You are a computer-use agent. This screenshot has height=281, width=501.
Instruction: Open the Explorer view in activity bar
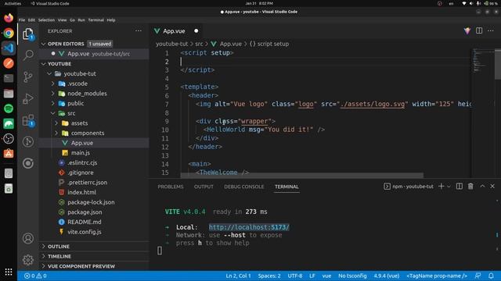pyautogui.click(x=28, y=34)
